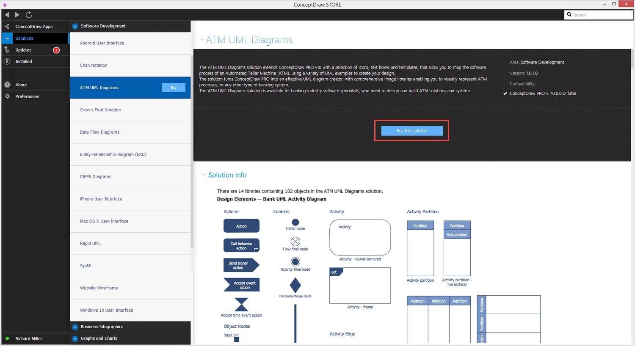This screenshot has height=346, width=635.
Task: Click the Activity frame shape thumbnail
Action: click(x=360, y=286)
